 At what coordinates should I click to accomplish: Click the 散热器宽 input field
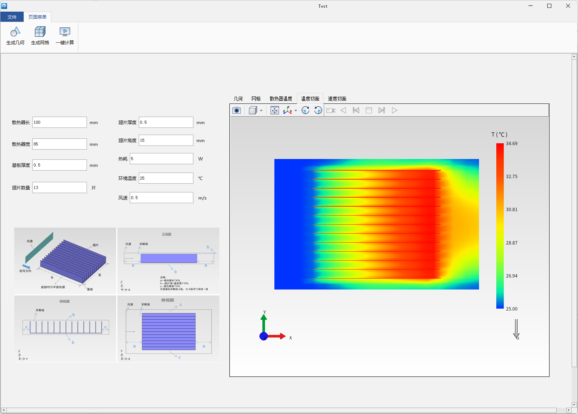tap(60, 144)
